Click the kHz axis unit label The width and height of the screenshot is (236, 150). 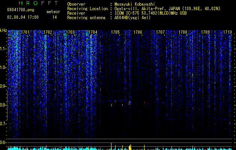[3, 30]
